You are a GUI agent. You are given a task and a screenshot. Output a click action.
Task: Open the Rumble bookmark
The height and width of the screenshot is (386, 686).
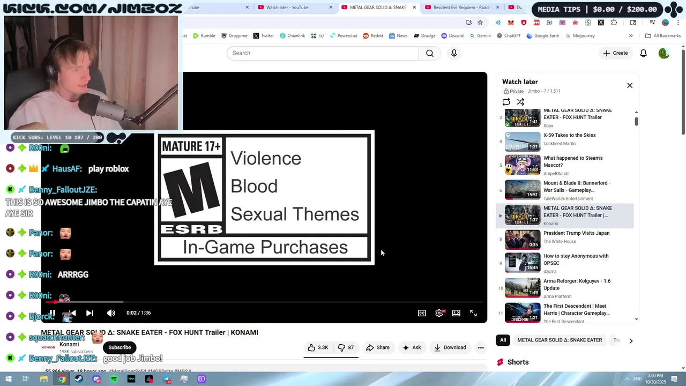click(204, 36)
